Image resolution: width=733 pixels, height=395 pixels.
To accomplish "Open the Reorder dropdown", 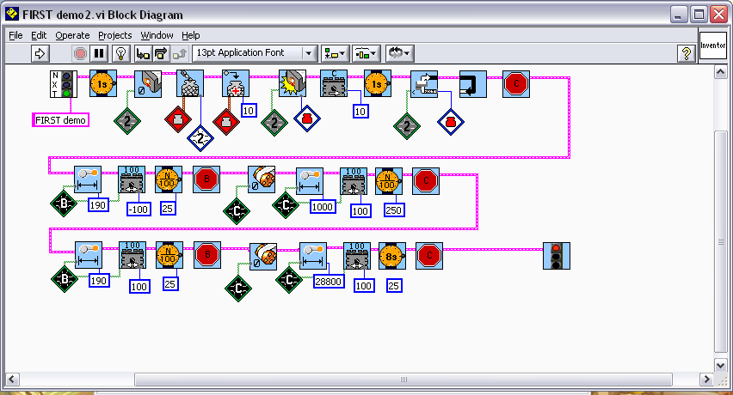I will [400, 53].
